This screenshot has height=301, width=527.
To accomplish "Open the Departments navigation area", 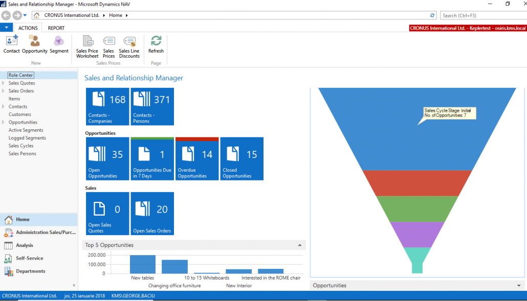I will 39,271.
